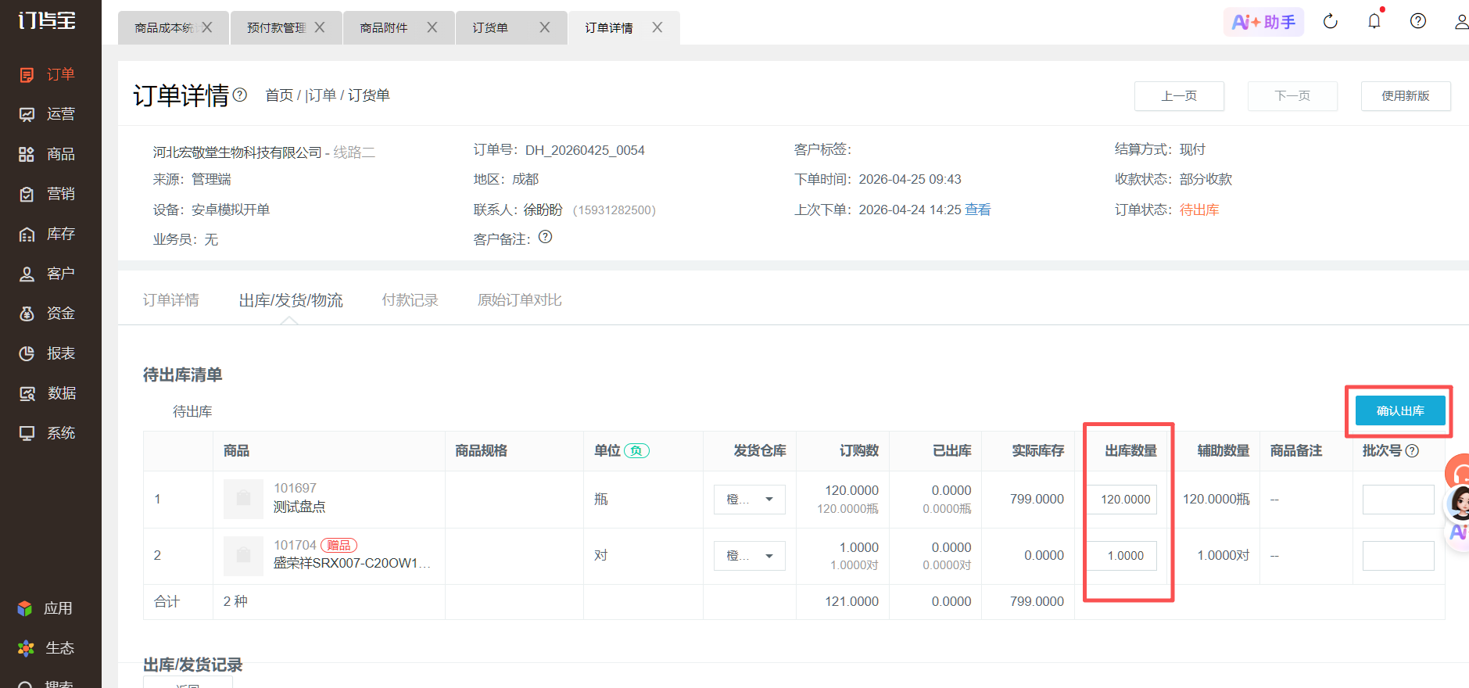Screen dimensions: 1469x688
Task: Close the 订货单 tab
Action: click(x=545, y=27)
